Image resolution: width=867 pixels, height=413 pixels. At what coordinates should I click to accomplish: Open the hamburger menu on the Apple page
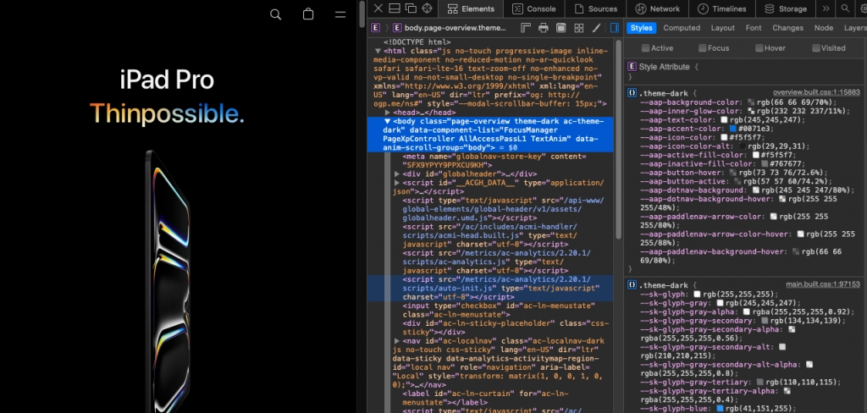(x=340, y=15)
